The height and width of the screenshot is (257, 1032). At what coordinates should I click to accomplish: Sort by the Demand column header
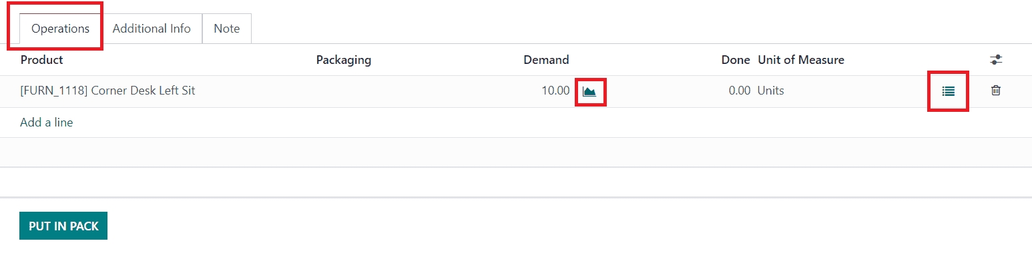pyautogui.click(x=546, y=60)
